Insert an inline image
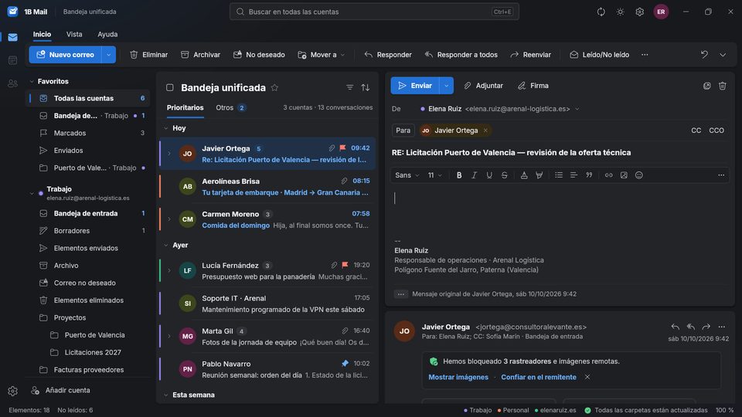 pos(624,175)
